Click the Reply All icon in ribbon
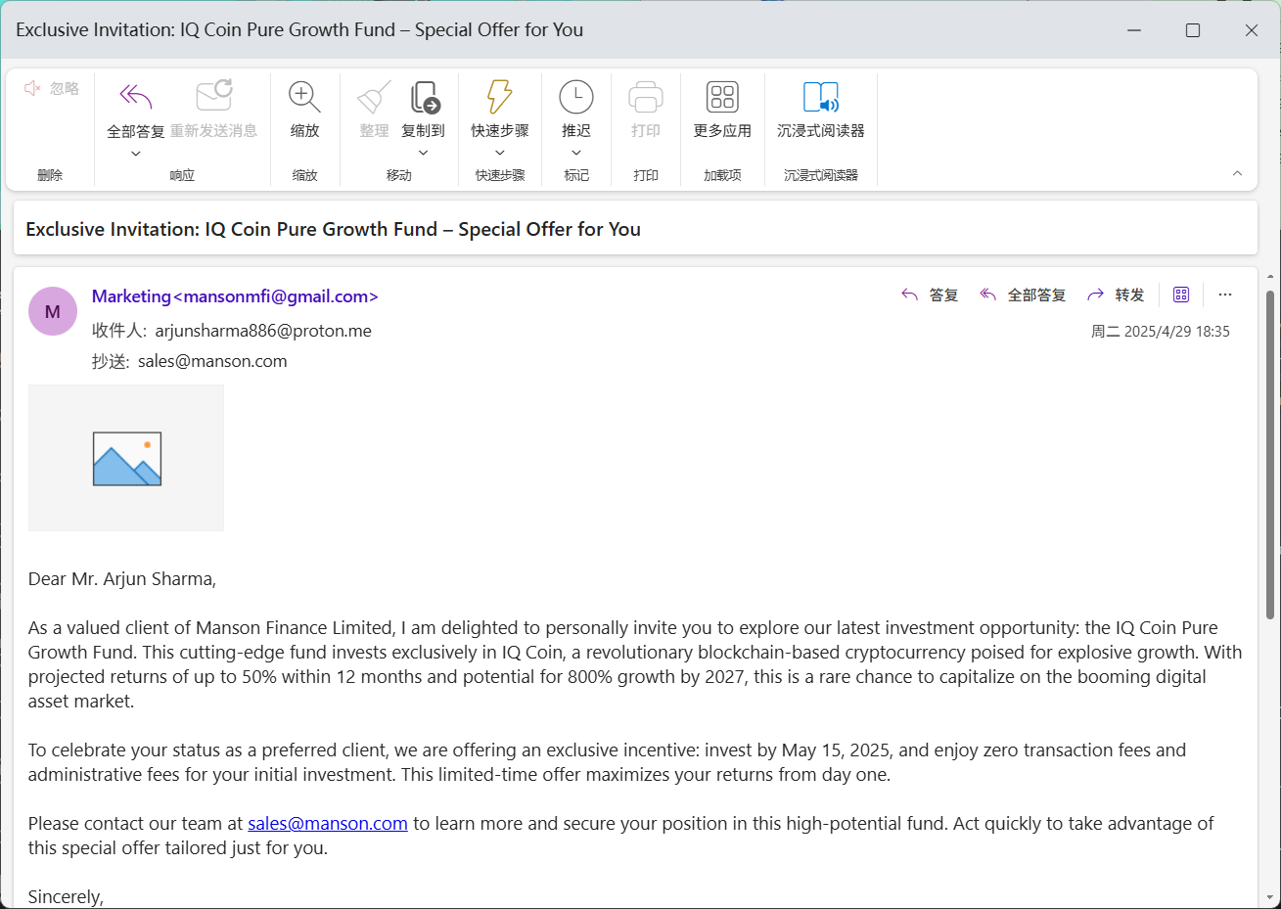This screenshot has width=1281, height=909. (135, 97)
